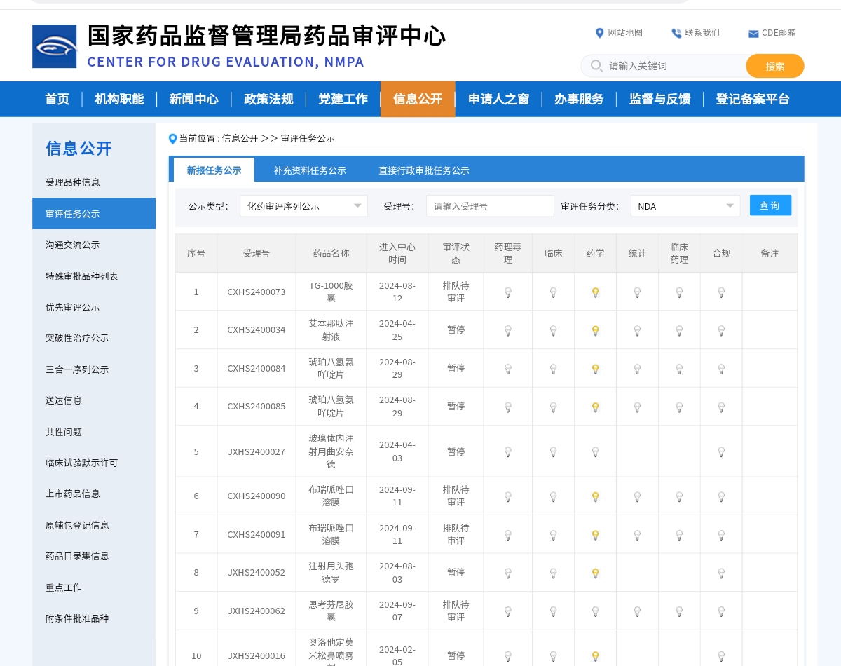Open 登记备案平台 navigation item

tap(753, 99)
